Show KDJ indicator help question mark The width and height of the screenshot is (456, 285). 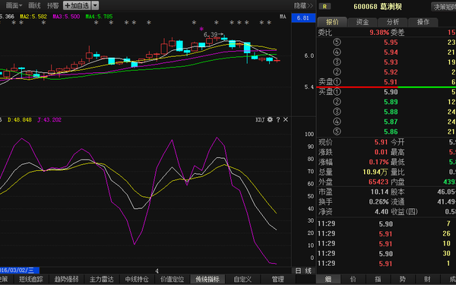pos(278,119)
